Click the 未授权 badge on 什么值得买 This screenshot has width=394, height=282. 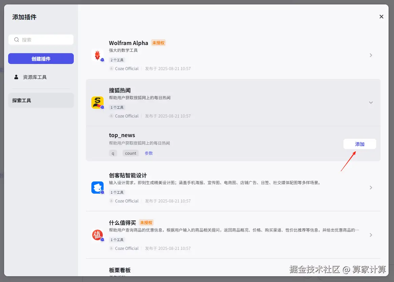[146, 223]
